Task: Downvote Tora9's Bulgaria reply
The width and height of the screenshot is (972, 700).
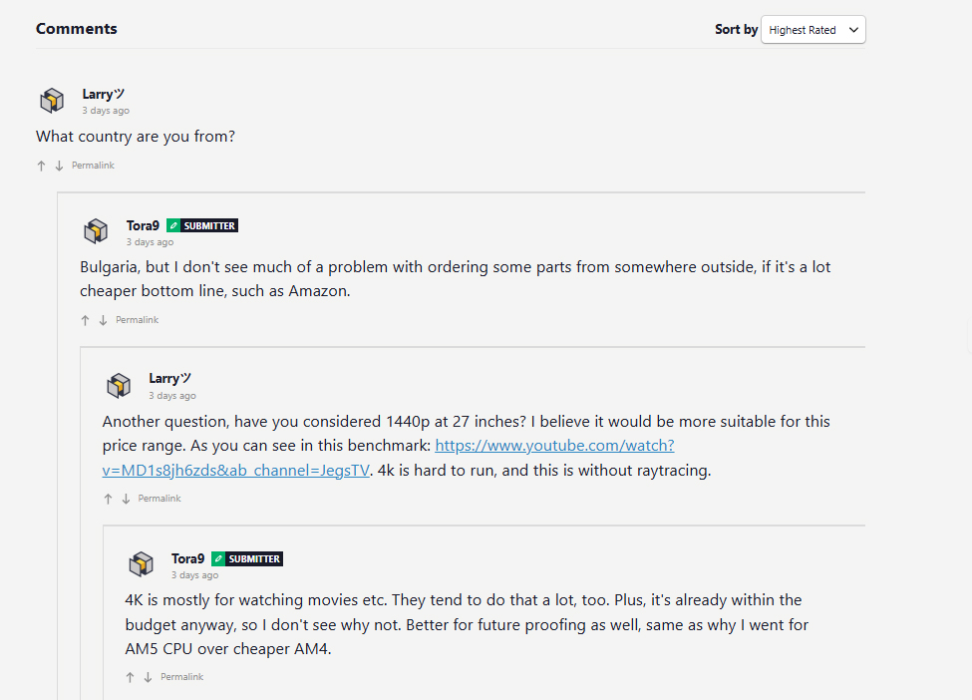Action: (x=103, y=320)
